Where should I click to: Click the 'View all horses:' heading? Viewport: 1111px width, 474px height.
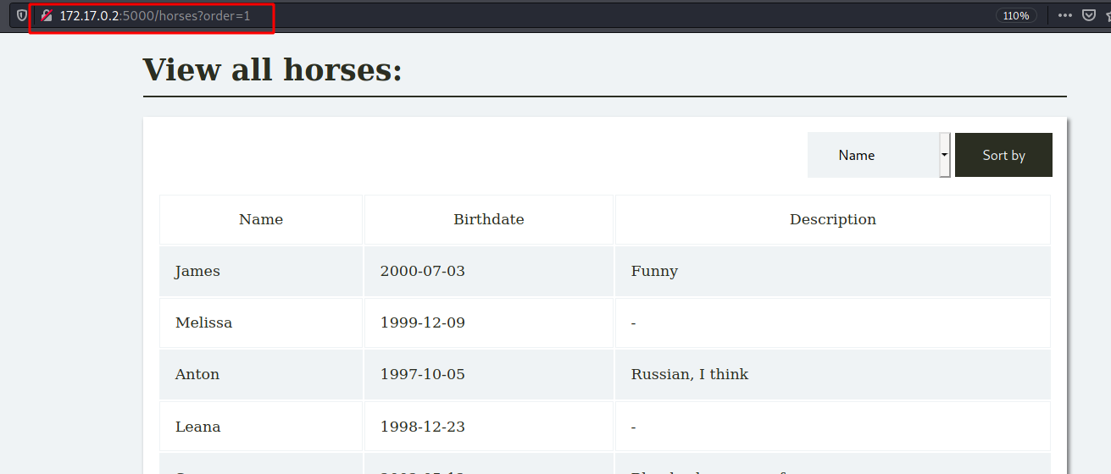click(272, 69)
